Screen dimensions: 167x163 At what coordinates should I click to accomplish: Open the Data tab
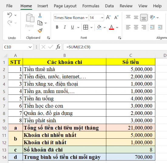coord(109,6)
